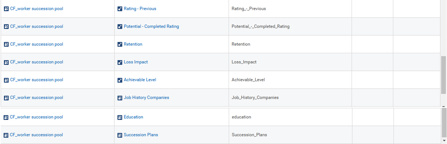Screen dimensions: 447x144
Task: Open CF_worker succession pool in Education row
Action: [x=36, y=117]
